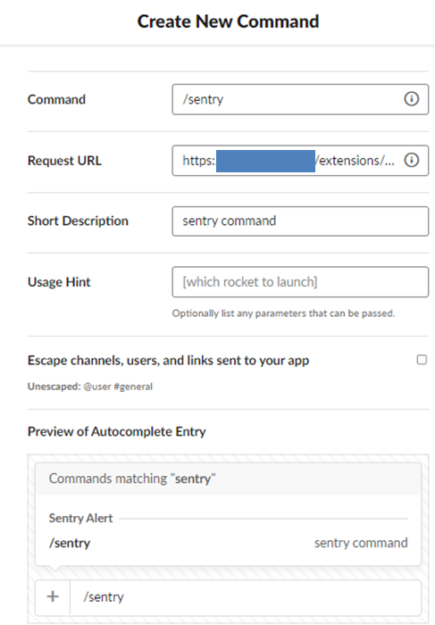This screenshot has height=625, width=435.
Task: Focus the Command field containing /sentry
Action: [300, 99]
